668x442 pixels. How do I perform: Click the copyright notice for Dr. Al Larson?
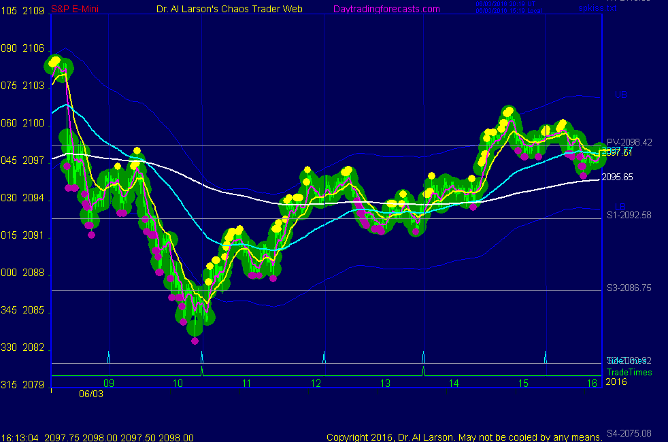pyautogui.click(x=465, y=437)
